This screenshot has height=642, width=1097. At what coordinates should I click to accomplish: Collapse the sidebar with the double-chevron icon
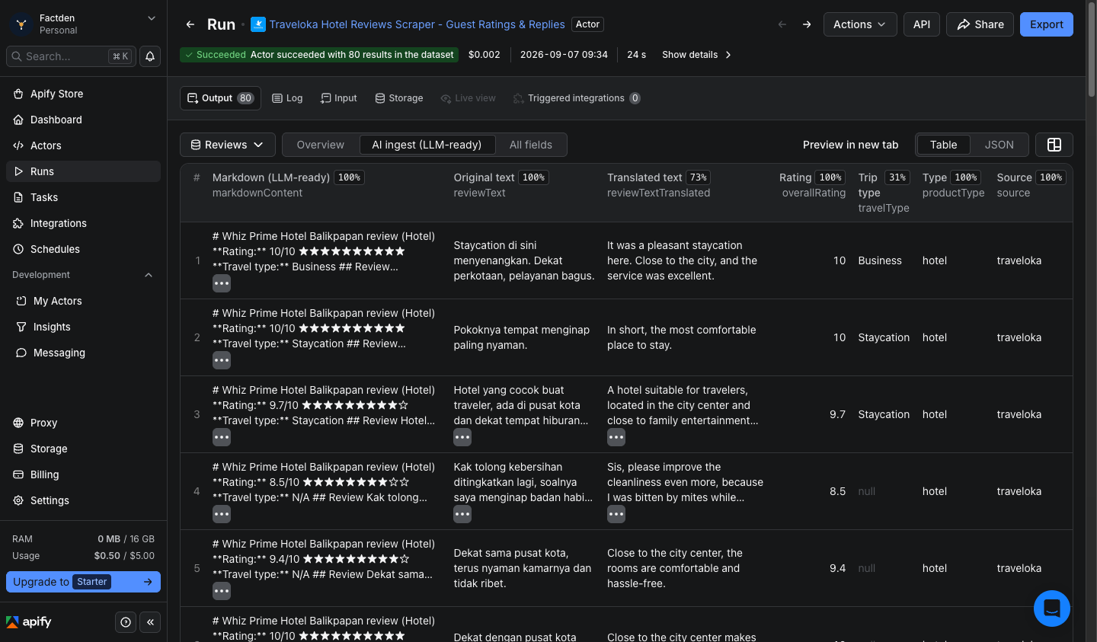point(150,622)
